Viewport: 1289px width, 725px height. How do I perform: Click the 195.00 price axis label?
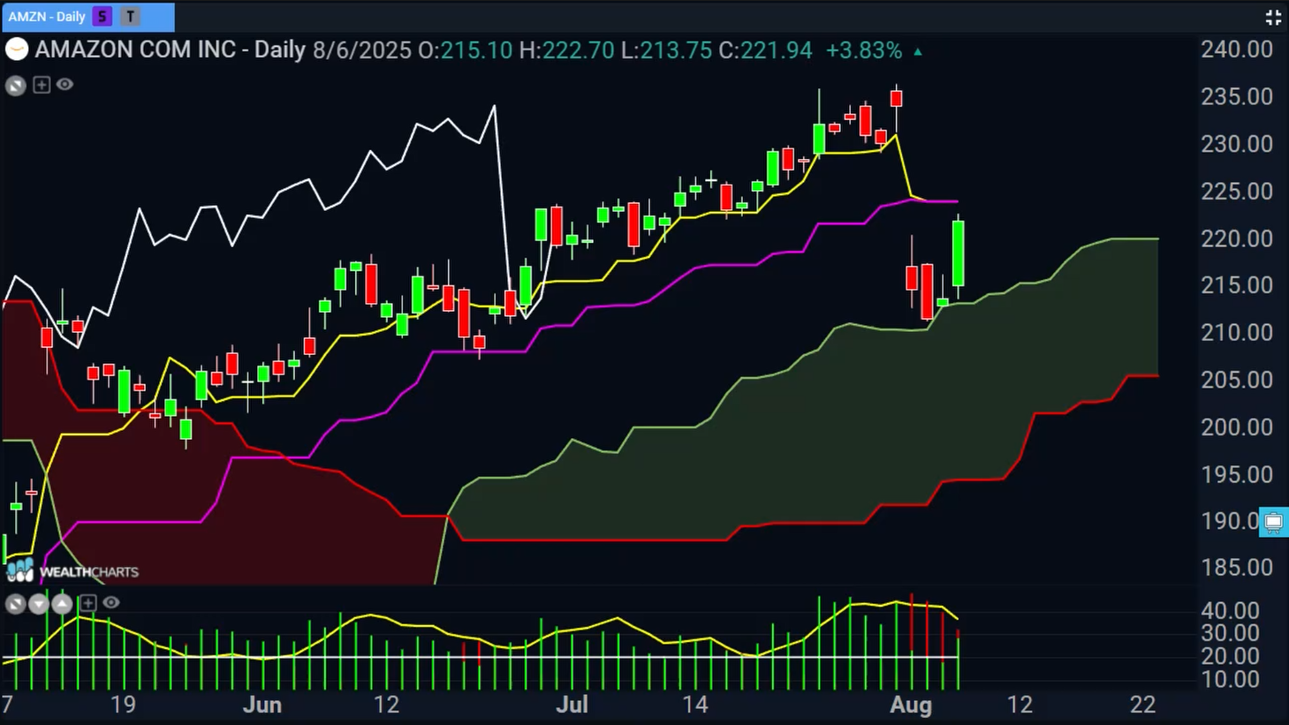1237,475
